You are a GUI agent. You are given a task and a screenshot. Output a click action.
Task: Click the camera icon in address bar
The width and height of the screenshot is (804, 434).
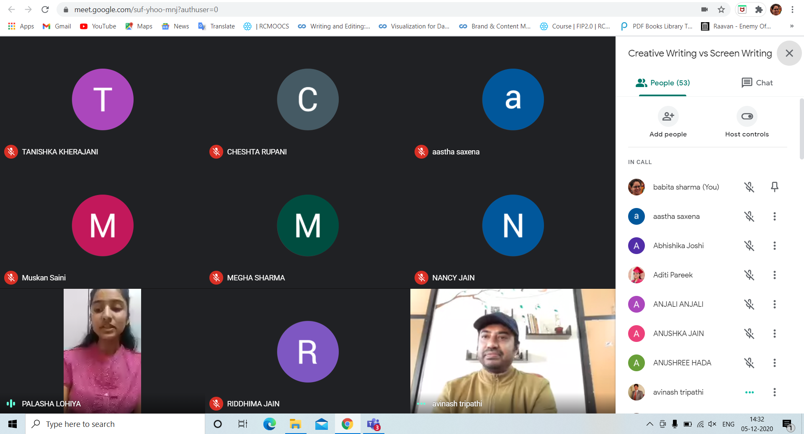pos(704,10)
